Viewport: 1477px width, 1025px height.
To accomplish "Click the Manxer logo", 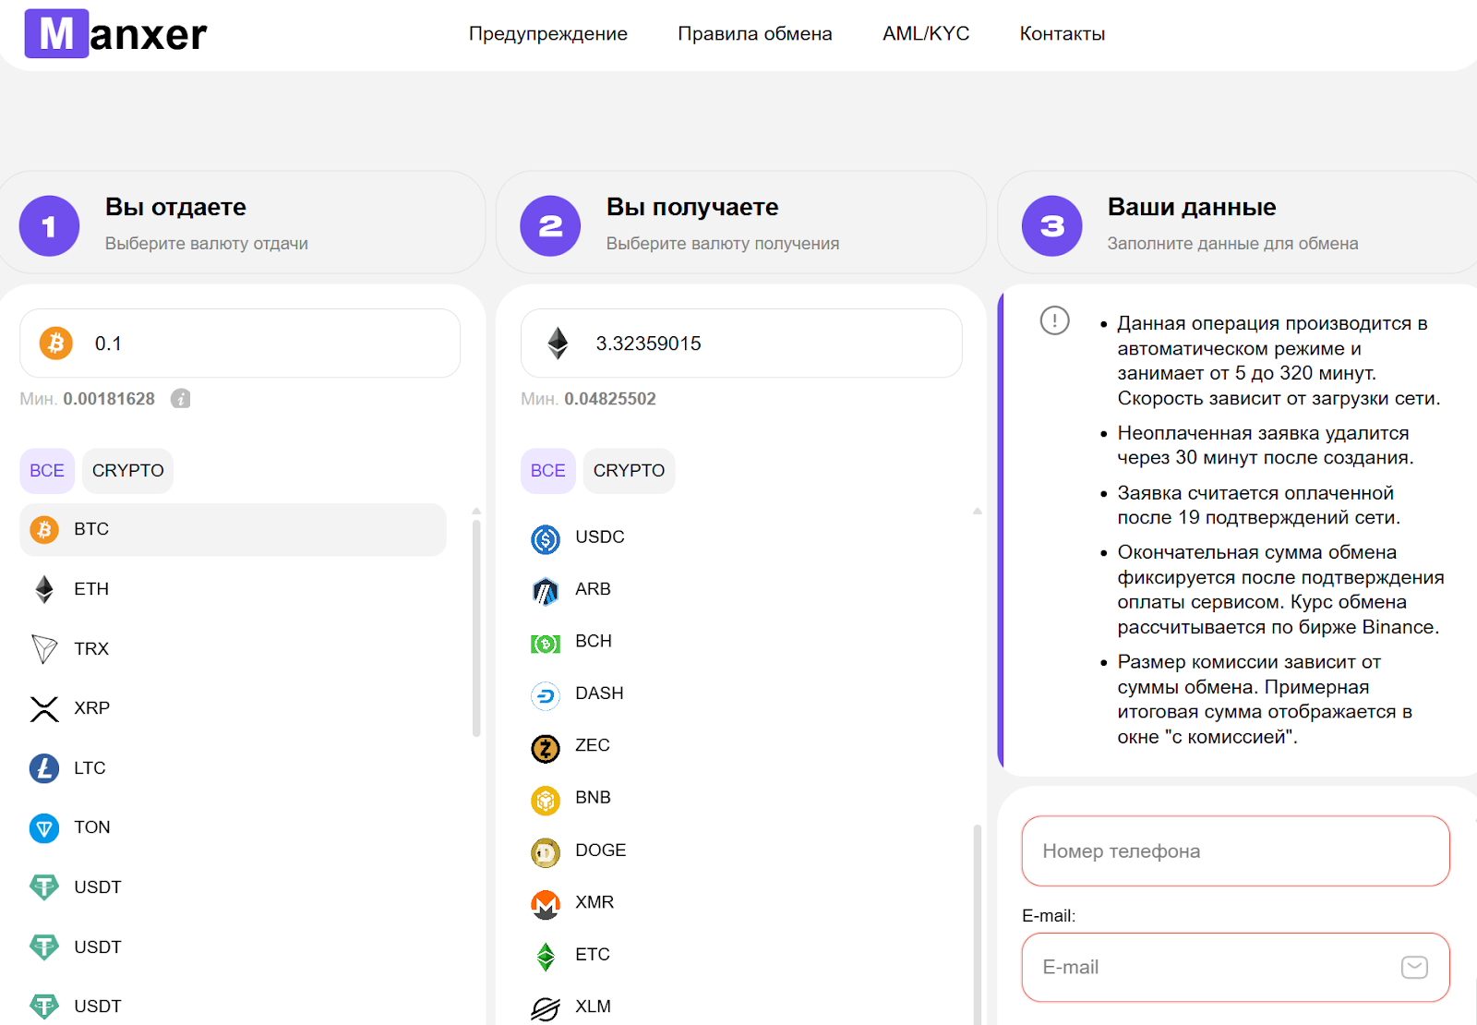I will [x=115, y=34].
